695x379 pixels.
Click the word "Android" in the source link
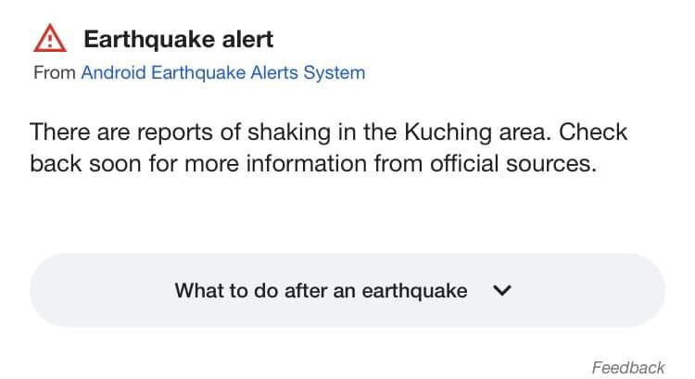click(115, 72)
